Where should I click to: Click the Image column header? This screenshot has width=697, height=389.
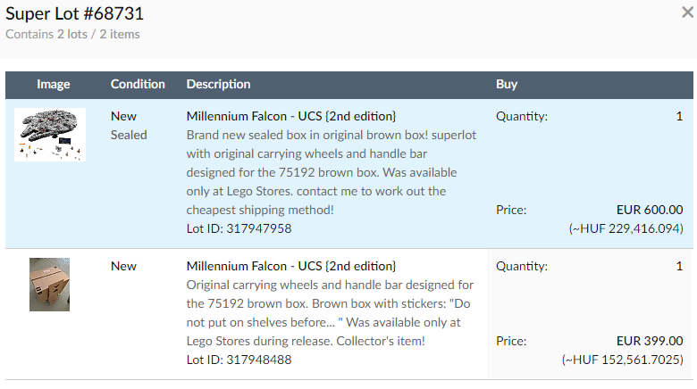(x=54, y=85)
